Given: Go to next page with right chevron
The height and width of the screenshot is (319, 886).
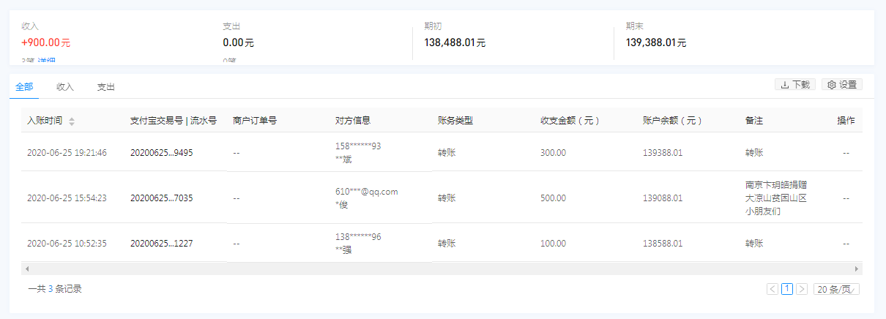Looking at the screenshot, I should click(802, 289).
